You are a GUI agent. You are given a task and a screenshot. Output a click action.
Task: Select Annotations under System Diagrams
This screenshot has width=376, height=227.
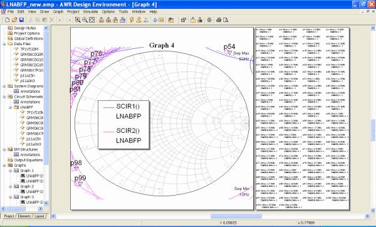tap(30, 91)
